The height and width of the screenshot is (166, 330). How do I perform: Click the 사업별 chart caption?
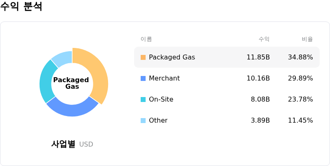coord(63,144)
